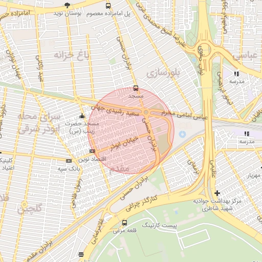This screenshot has width=262, height=262.
Task: Select the bus stop icon above قلعه مرغی
Action: 124,223
